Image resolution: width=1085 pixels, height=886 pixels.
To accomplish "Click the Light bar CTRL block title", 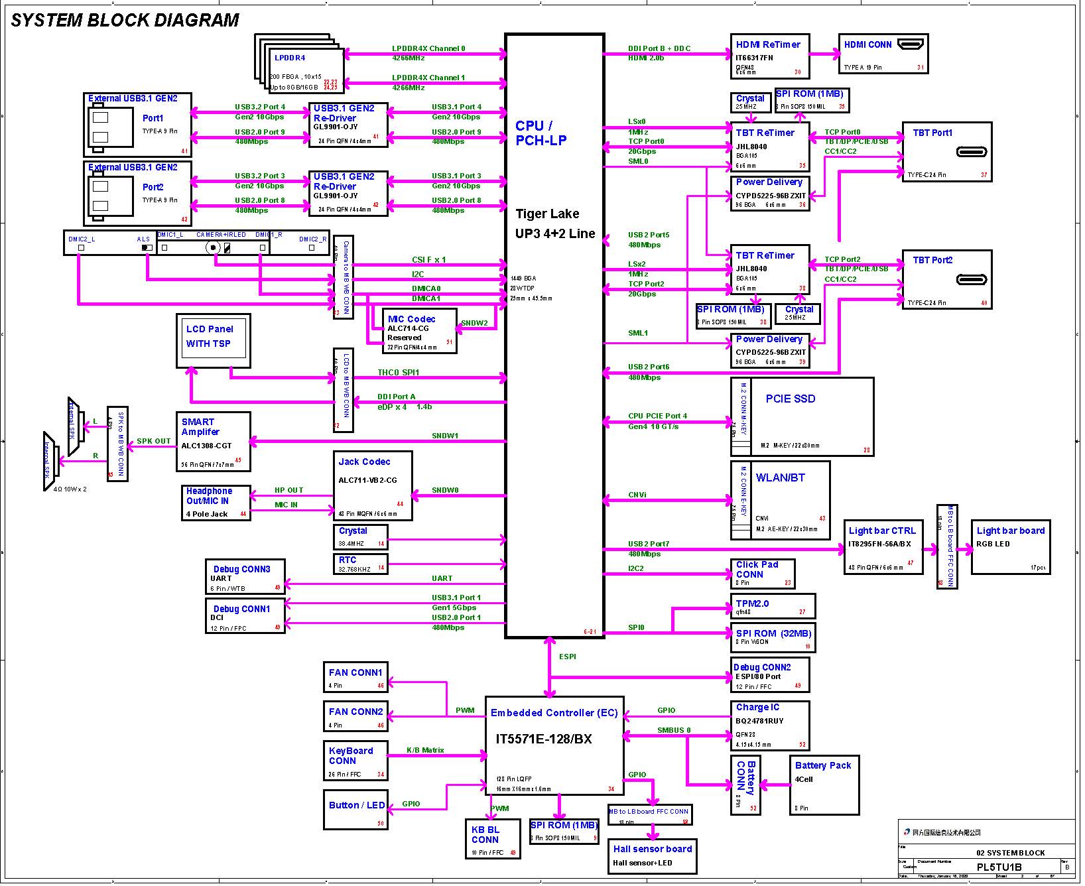I will [882, 531].
